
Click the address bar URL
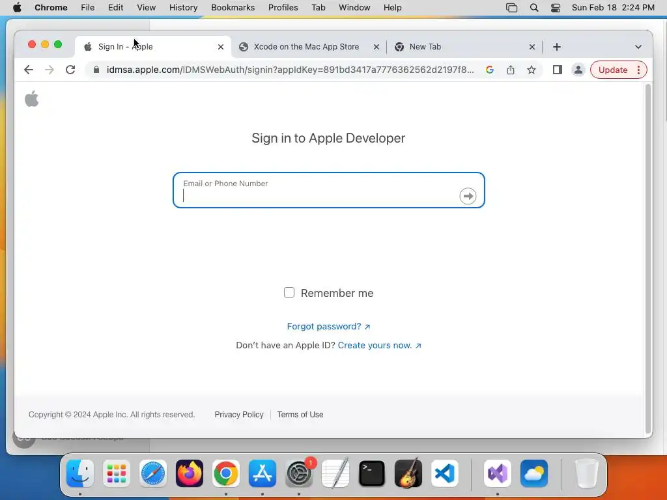290,70
